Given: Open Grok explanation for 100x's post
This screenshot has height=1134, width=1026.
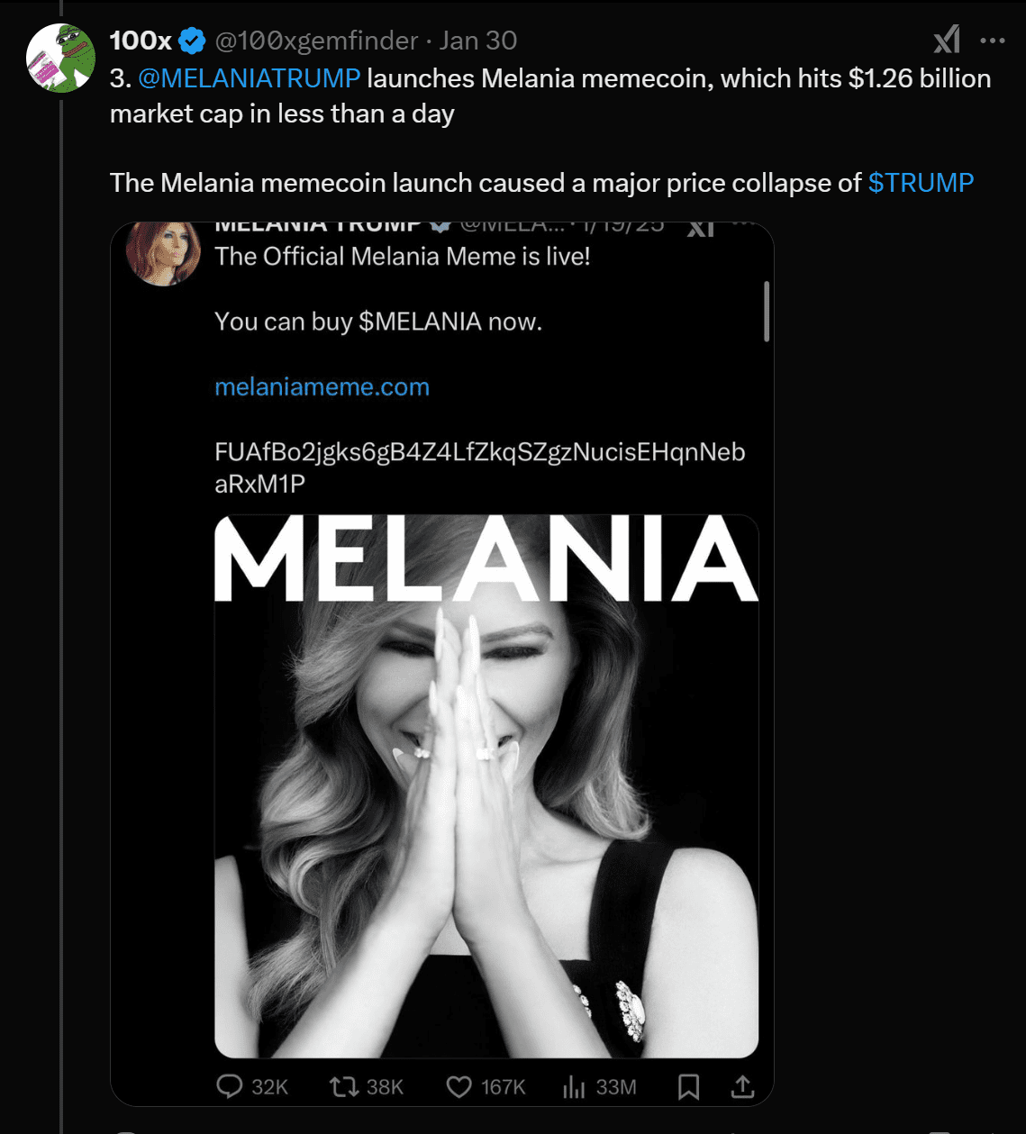Looking at the screenshot, I should coord(947,41).
